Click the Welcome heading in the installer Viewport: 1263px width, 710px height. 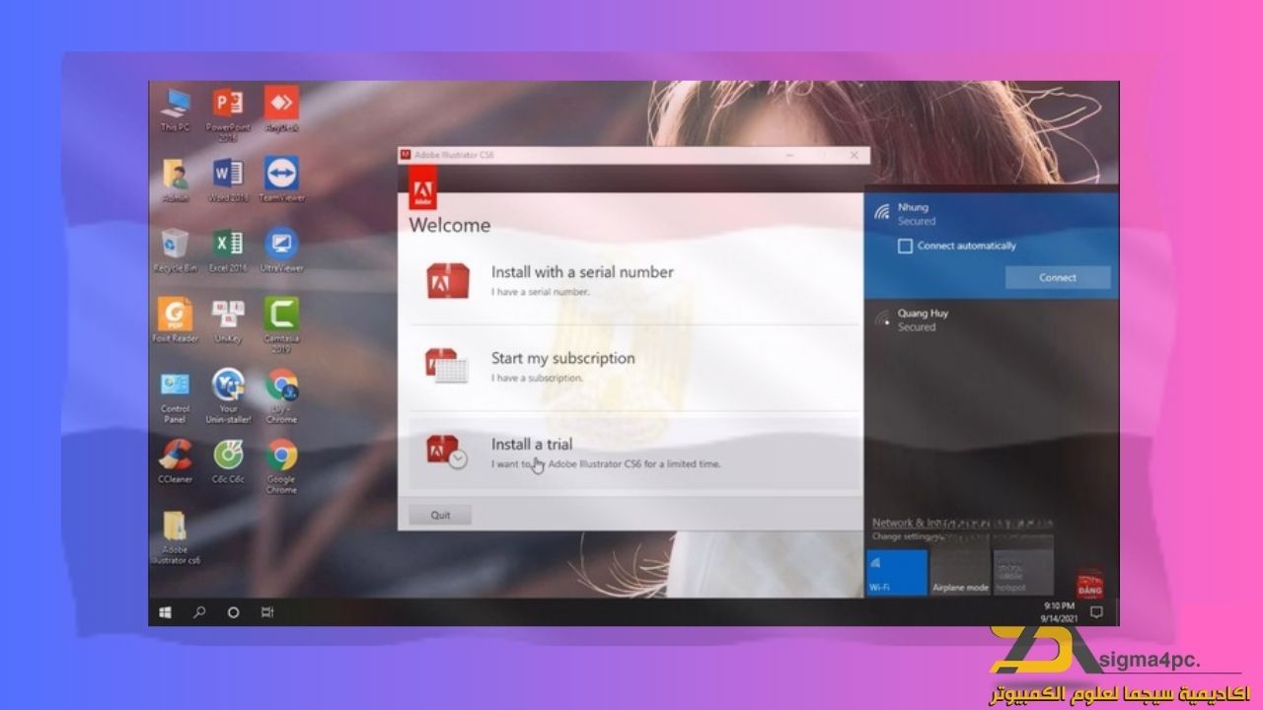click(450, 225)
